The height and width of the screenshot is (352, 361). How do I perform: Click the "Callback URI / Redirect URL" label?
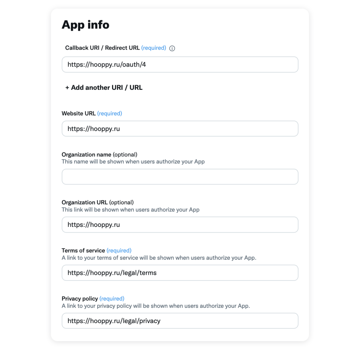point(102,48)
